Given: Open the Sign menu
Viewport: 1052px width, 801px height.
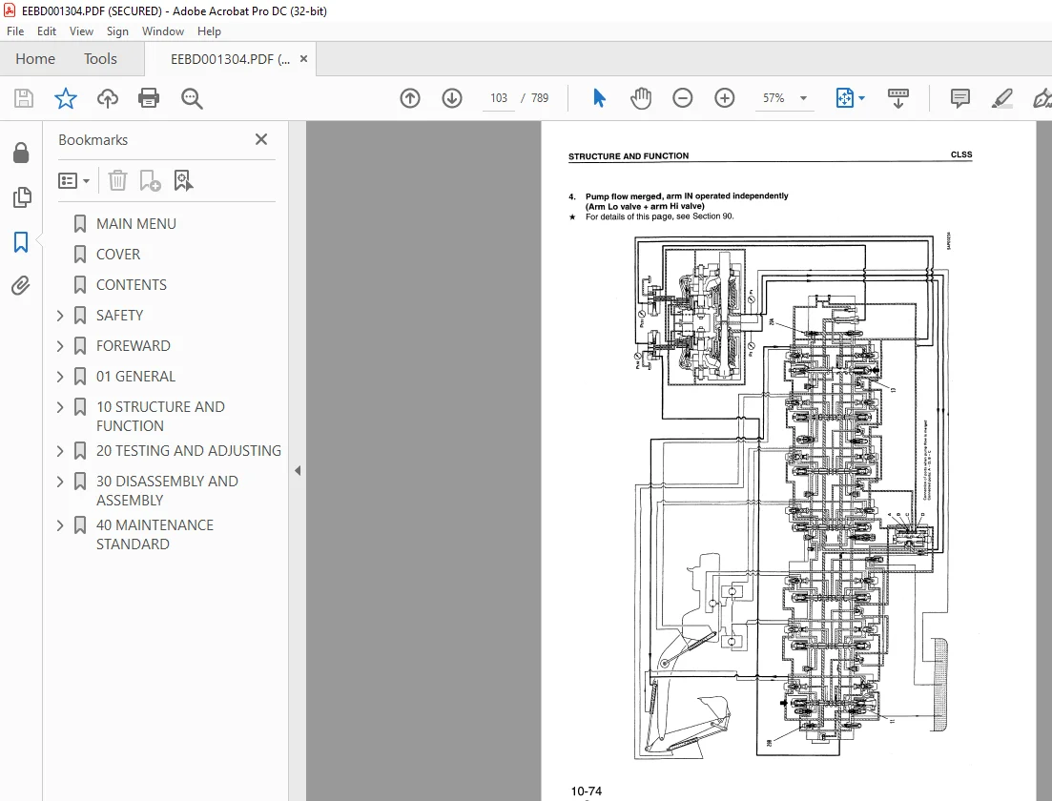Looking at the screenshot, I should (x=117, y=31).
